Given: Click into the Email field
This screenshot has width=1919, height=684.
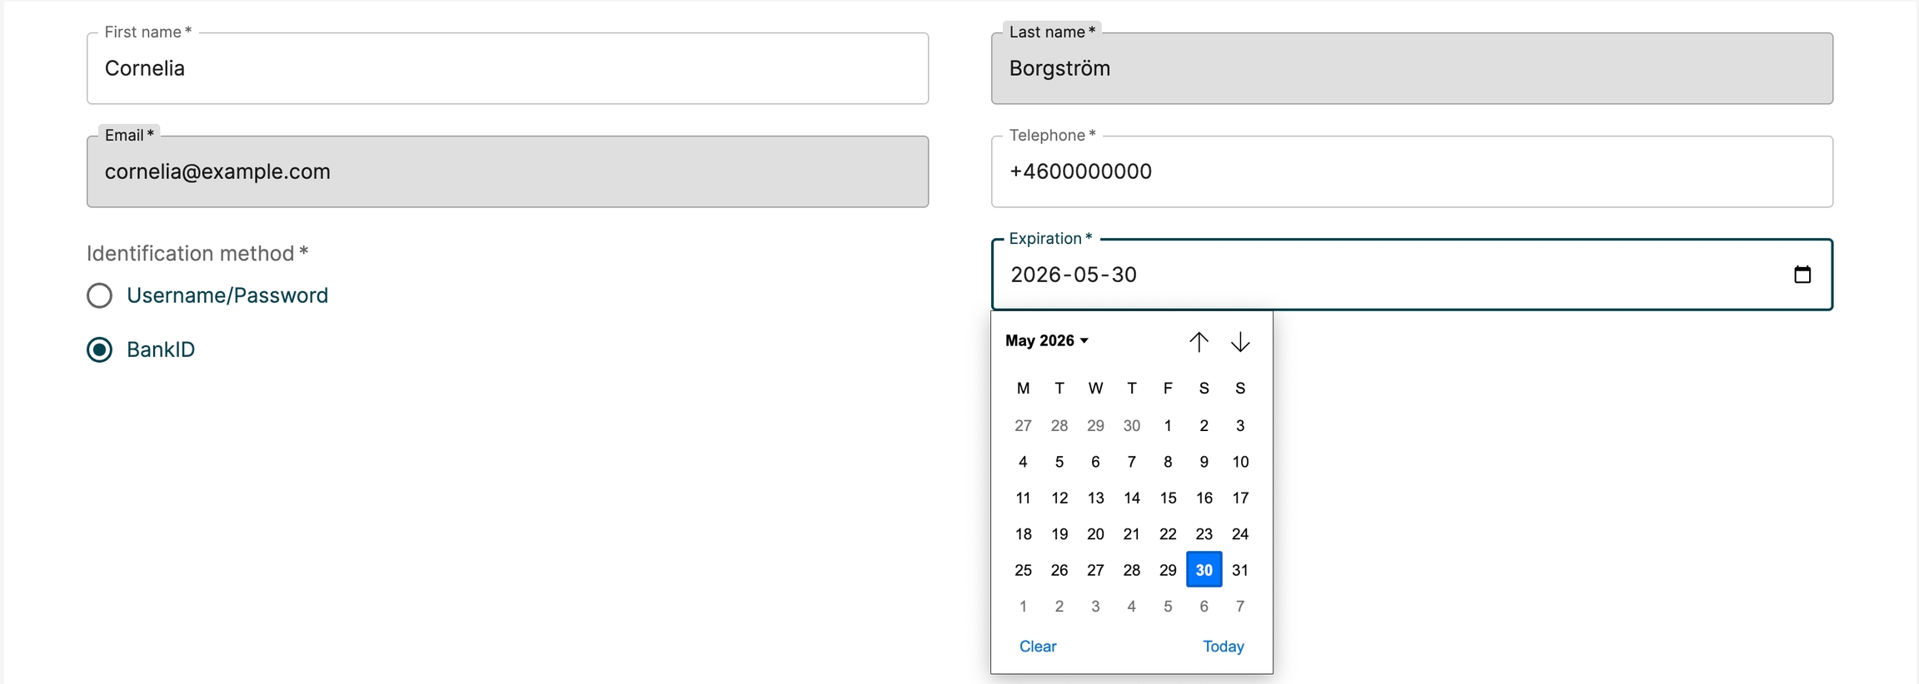Looking at the screenshot, I should 507,171.
